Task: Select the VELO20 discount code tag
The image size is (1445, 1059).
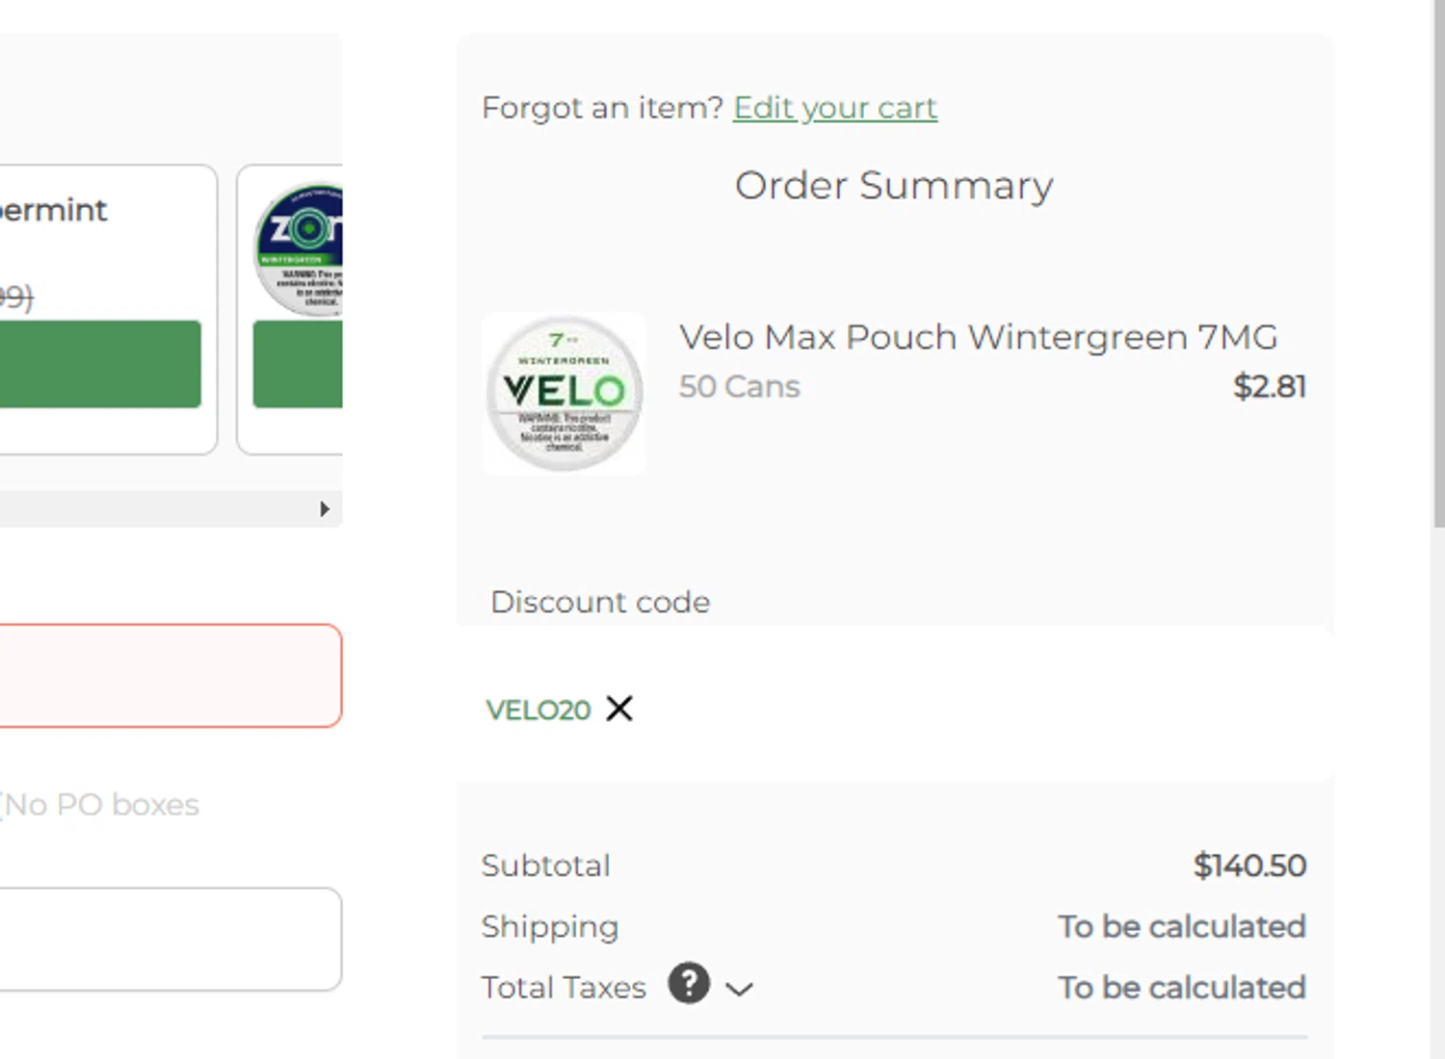Action: point(538,710)
